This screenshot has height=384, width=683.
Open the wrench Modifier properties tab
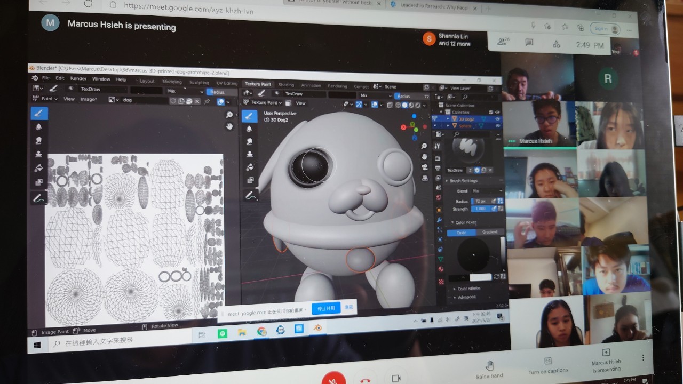[x=439, y=220]
